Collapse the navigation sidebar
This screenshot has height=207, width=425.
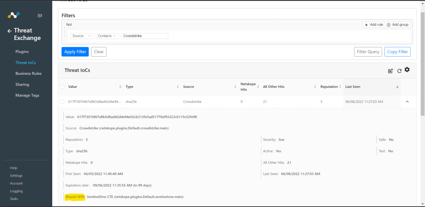(x=40, y=16)
